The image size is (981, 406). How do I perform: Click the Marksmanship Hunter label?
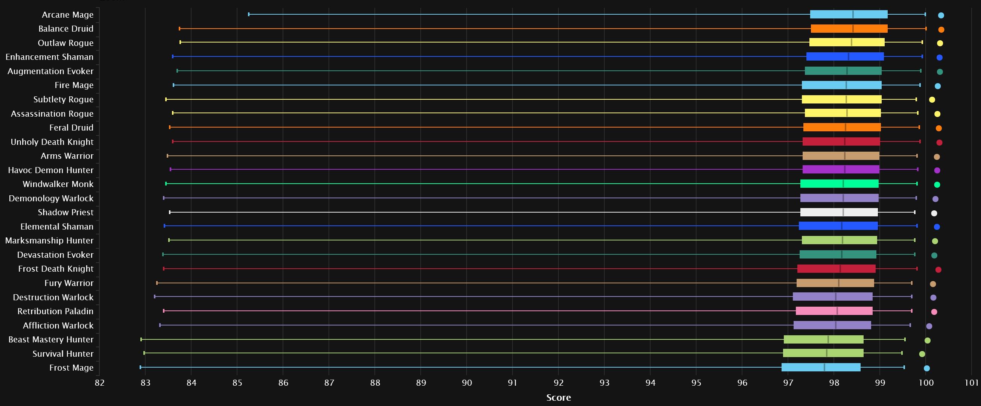pos(49,241)
